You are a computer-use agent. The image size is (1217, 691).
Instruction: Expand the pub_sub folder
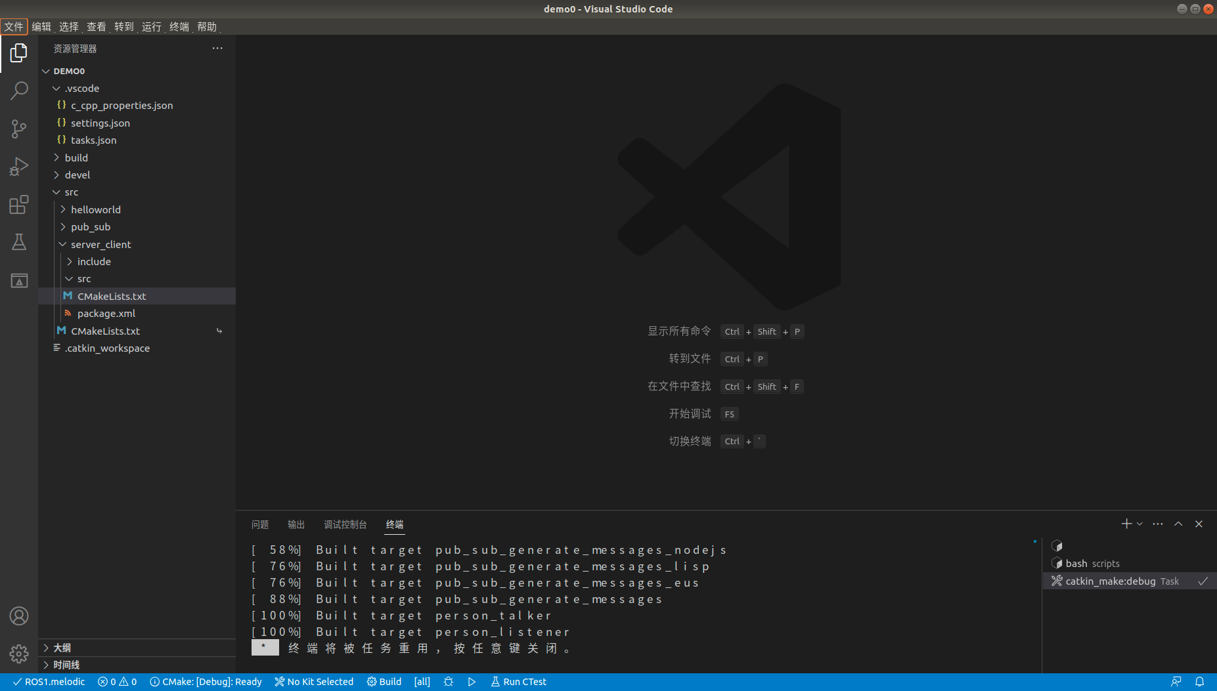click(x=137, y=226)
